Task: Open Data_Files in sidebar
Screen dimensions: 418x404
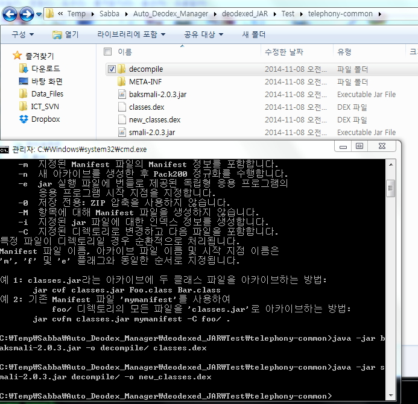Action: pos(48,94)
